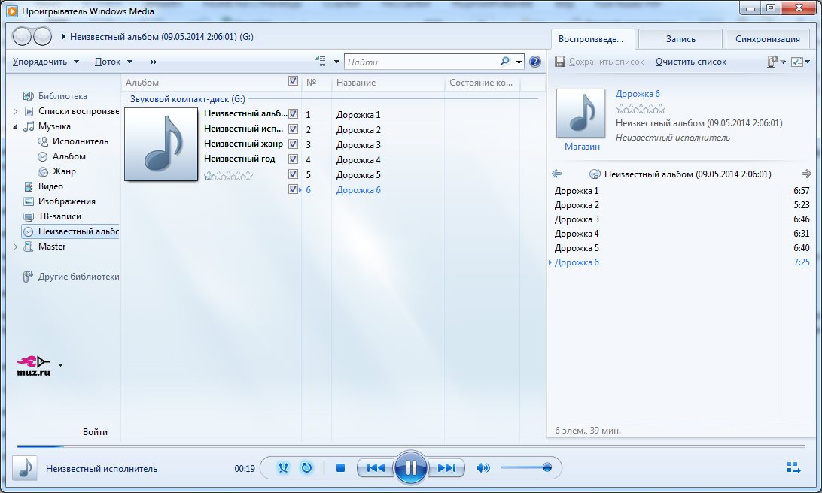Skip to the next track
The image size is (822, 493).
pos(446,468)
